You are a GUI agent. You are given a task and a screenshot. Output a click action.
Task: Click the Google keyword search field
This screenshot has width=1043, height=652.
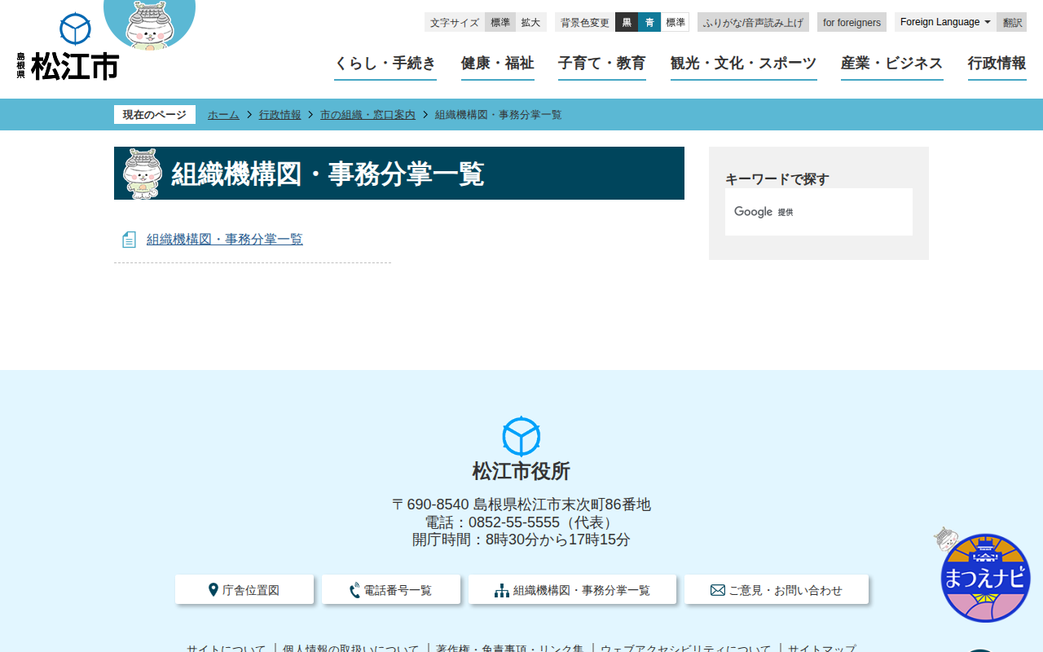coord(819,212)
